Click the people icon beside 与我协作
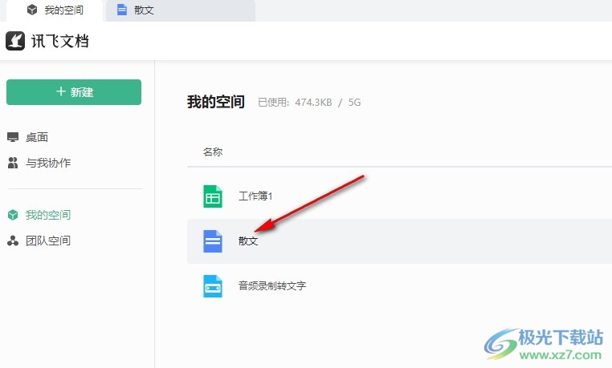The height and width of the screenshot is (368, 612). (x=13, y=163)
